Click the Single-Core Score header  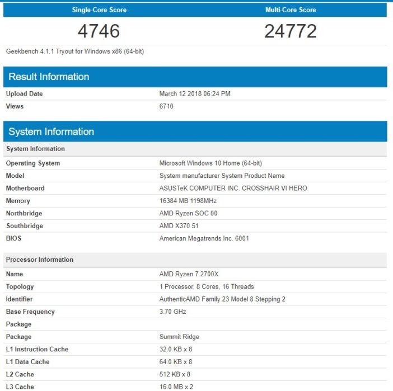click(99, 10)
